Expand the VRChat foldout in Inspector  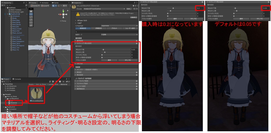[75, 63]
